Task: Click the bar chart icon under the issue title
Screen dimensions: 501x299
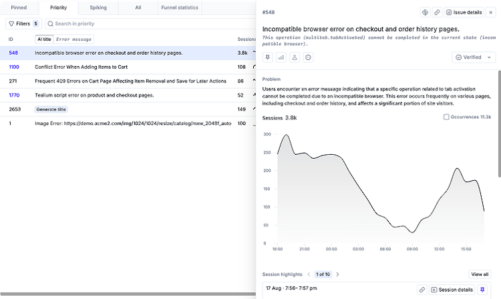Action: coord(281,57)
